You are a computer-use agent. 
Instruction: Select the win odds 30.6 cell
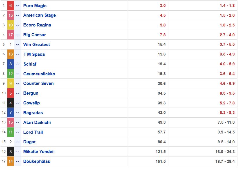click(148, 83)
